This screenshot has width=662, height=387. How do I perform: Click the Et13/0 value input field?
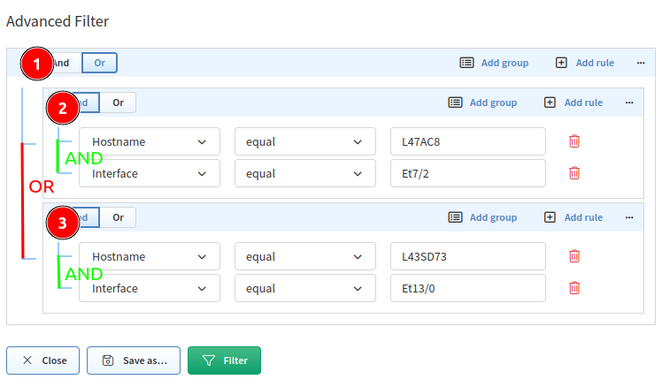(468, 288)
